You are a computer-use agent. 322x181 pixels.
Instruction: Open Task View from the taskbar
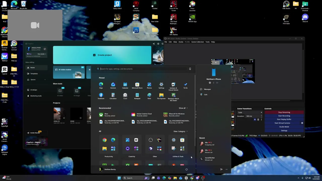tap(153, 178)
